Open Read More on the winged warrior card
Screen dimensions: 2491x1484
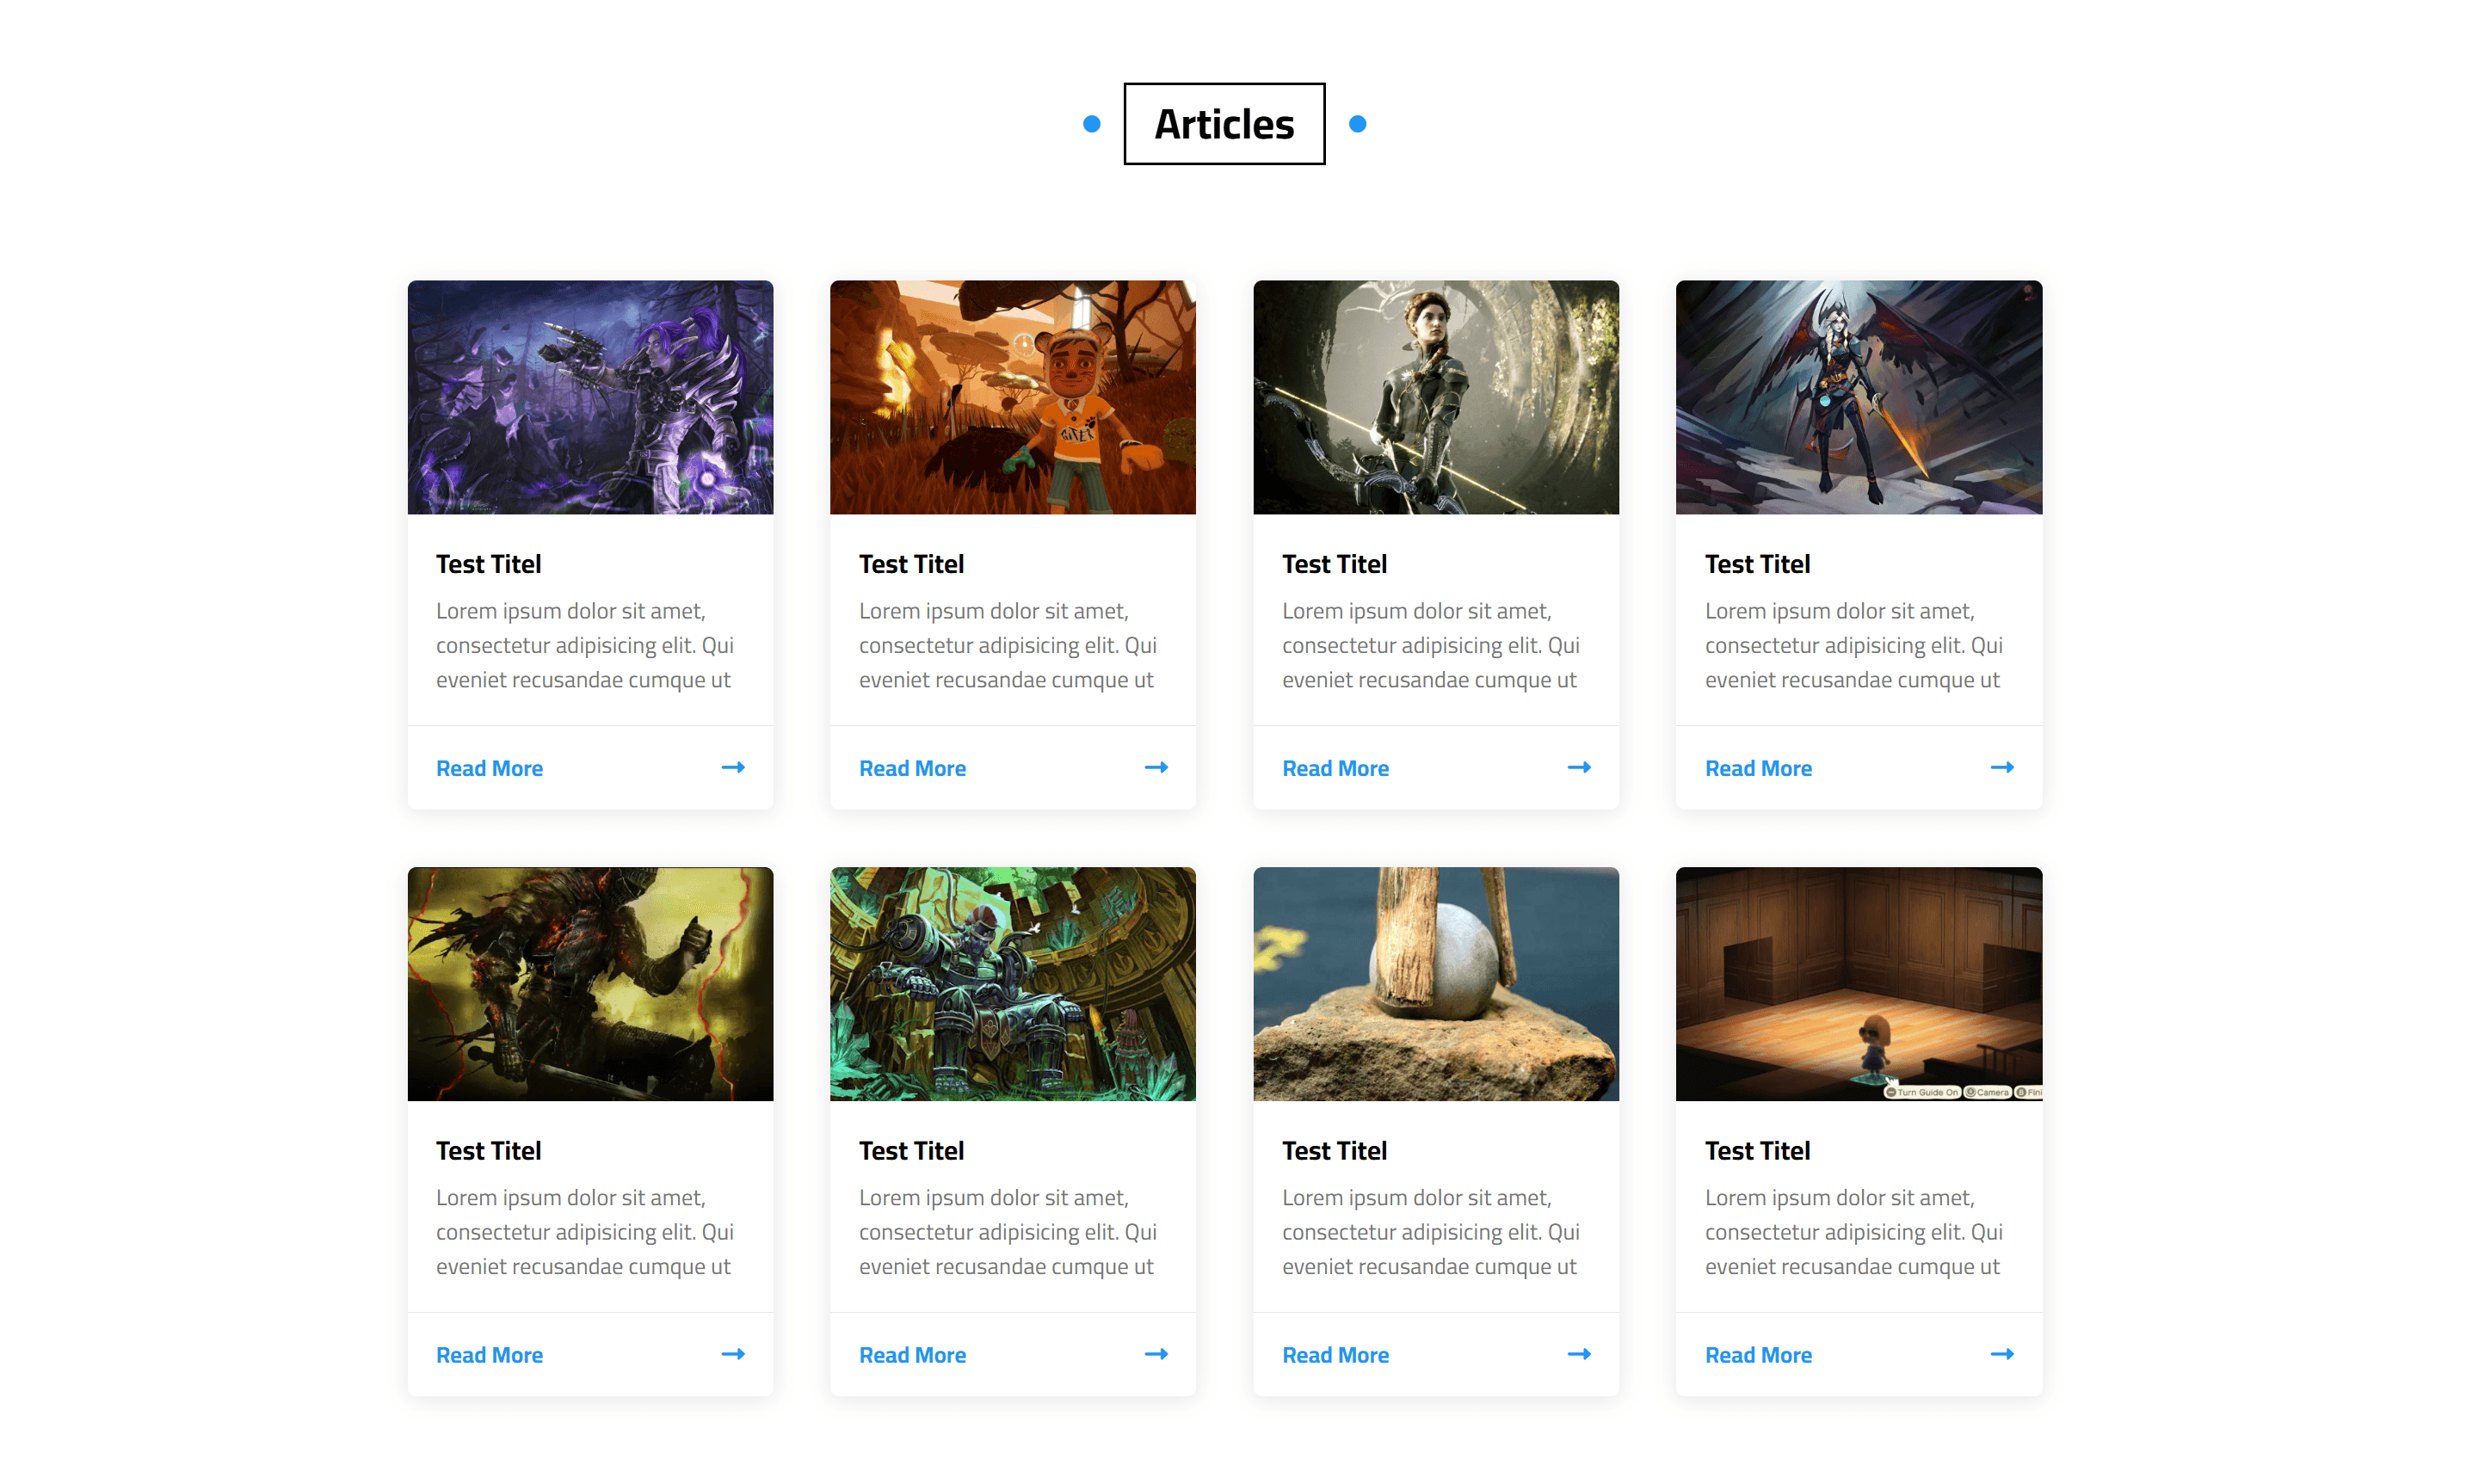(x=1758, y=768)
